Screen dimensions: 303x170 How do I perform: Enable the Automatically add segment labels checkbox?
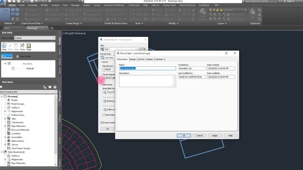pyautogui.click(x=104, y=115)
